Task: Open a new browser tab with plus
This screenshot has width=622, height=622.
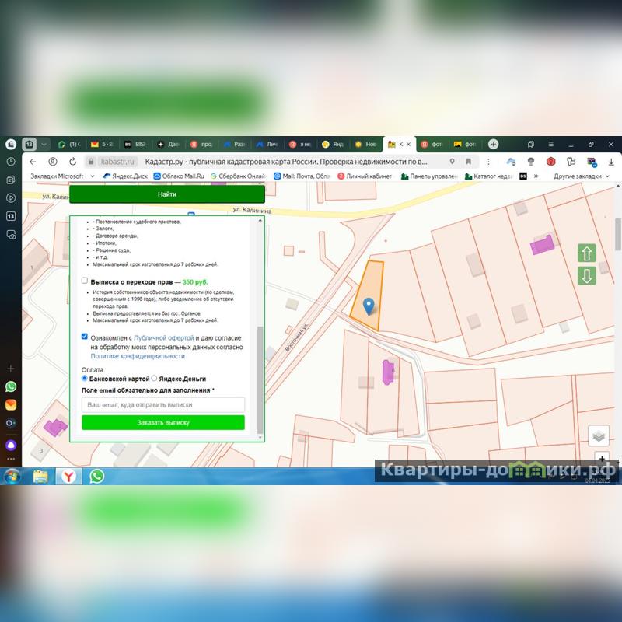Action: (493, 144)
